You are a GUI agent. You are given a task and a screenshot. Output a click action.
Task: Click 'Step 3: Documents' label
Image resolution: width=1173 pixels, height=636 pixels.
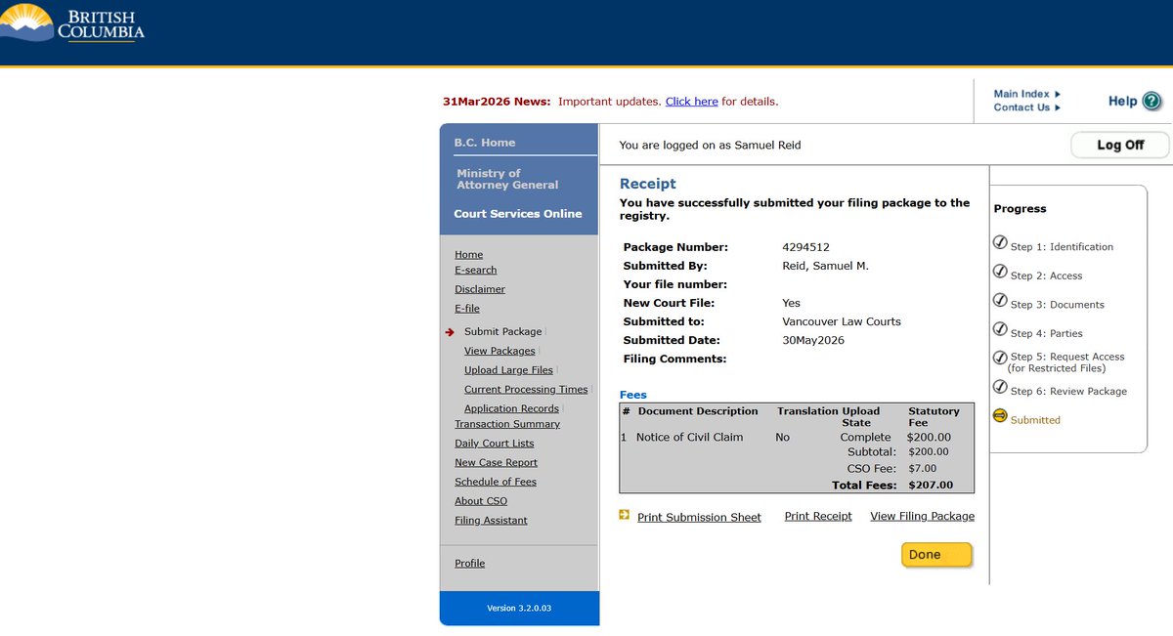coord(1058,305)
